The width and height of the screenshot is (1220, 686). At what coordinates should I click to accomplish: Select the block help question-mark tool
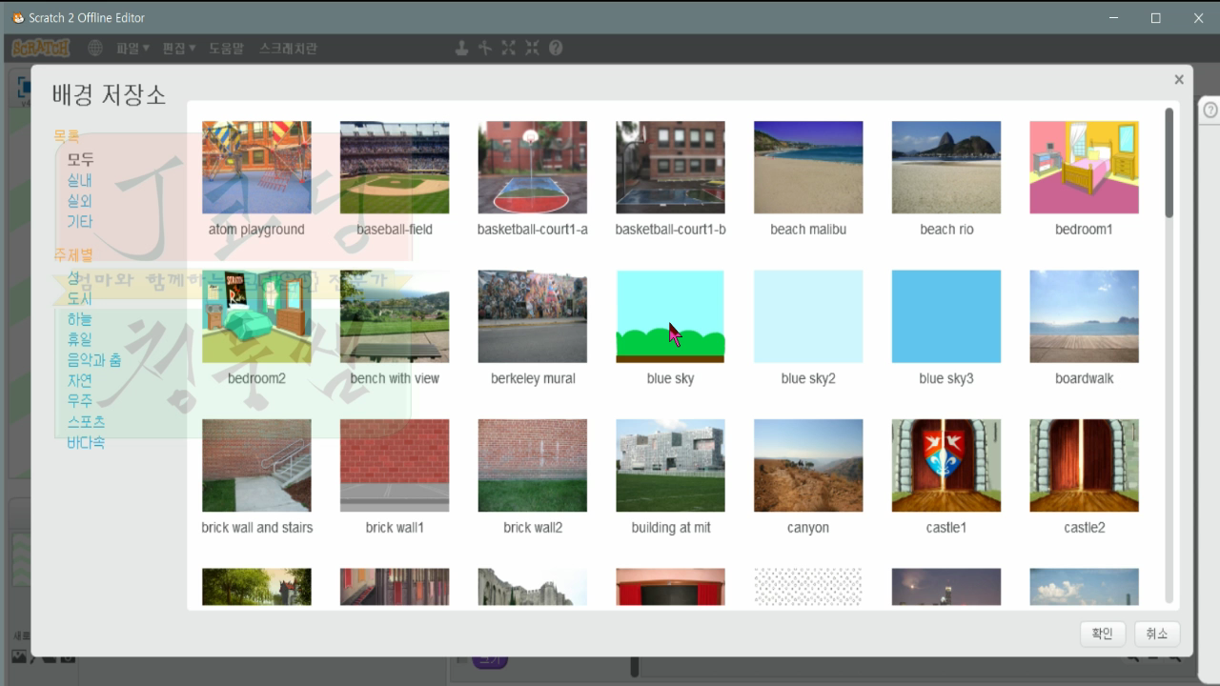(x=556, y=48)
